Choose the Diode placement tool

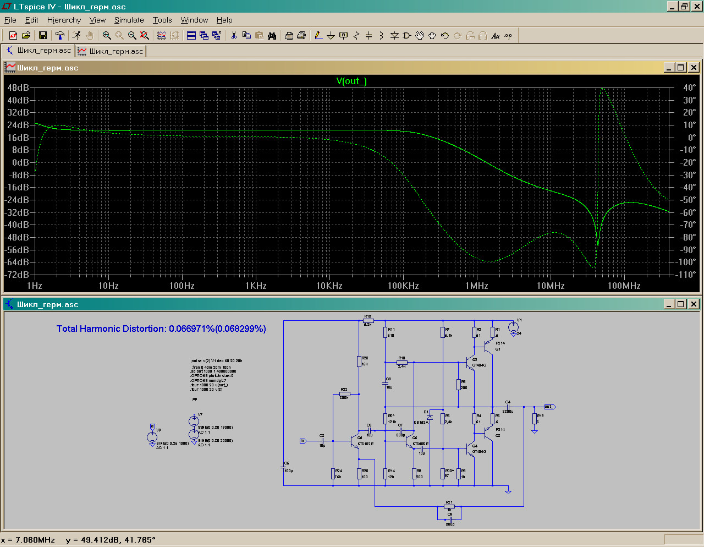[394, 36]
